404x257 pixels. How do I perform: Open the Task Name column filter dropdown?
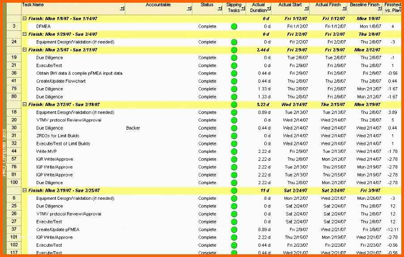[122, 8]
